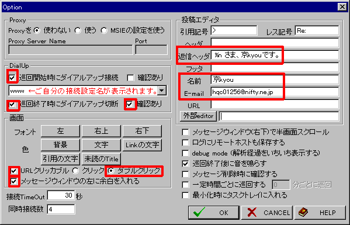Toggle メッセージウィンドウの左に余白を入れる checkbox
The image size is (350, 225).
(14, 181)
